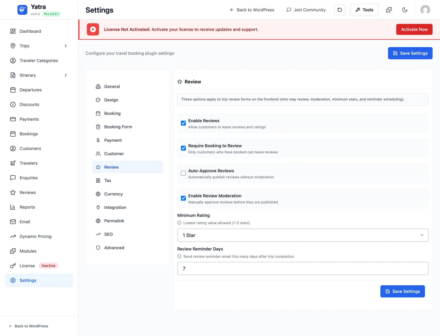Click the Join Community link
Image resolution: width=440 pixels, height=336 pixels.
pyautogui.click(x=306, y=10)
